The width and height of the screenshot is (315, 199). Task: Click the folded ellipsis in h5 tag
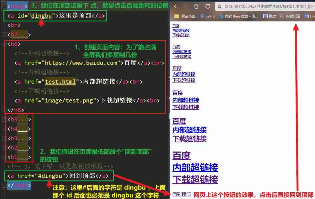click(x=23, y=120)
